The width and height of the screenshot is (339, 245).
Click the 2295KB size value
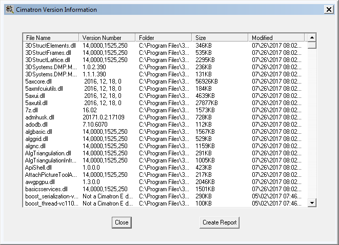pos(205,60)
